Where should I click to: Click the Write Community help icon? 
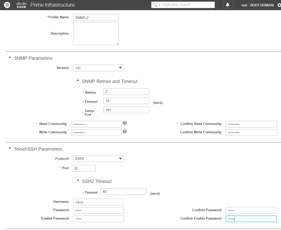pos(125,131)
